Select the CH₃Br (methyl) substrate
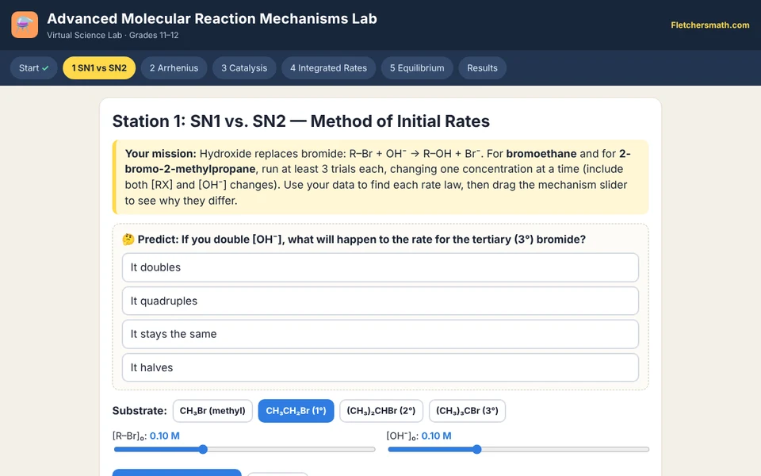 click(x=212, y=411)
